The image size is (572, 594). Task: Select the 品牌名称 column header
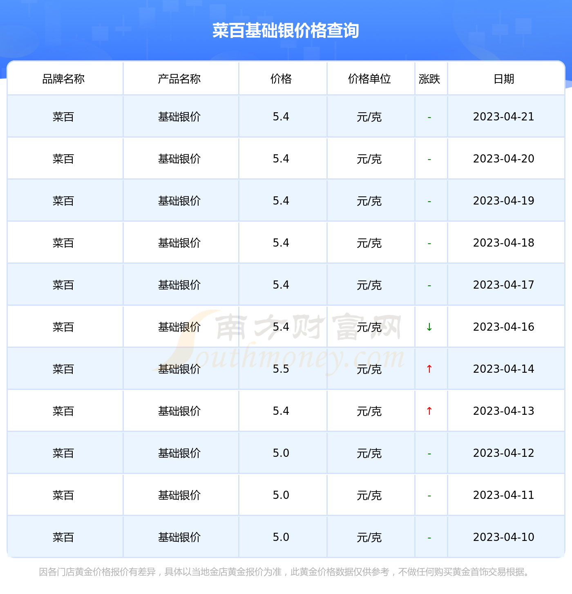[63, 79]
